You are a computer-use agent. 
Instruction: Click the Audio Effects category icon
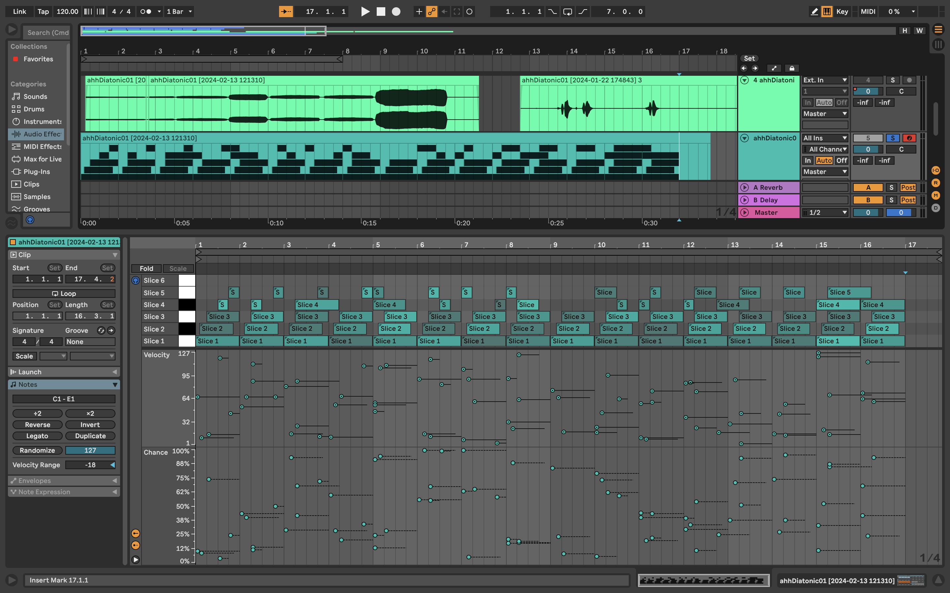15,134
